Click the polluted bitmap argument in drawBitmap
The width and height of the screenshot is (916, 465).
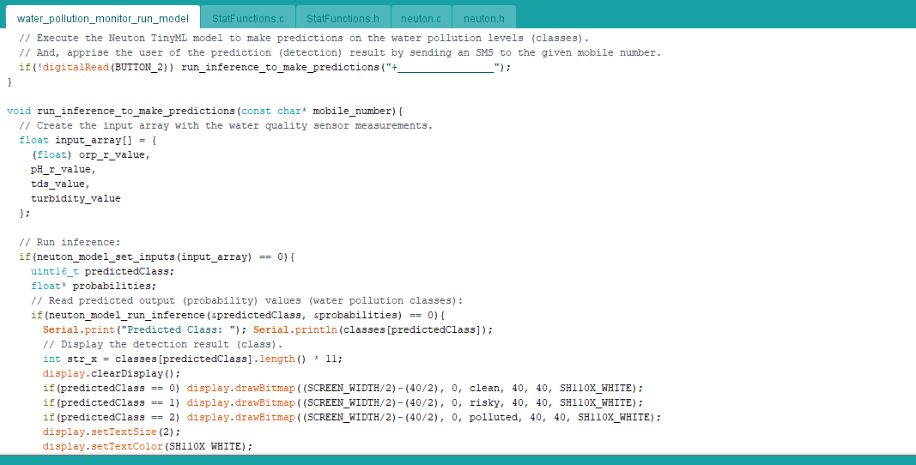click(x=494, y=417)
